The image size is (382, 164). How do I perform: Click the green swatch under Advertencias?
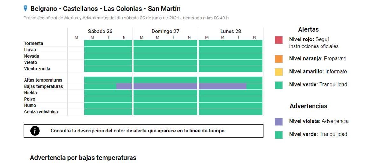pos(279,134)
